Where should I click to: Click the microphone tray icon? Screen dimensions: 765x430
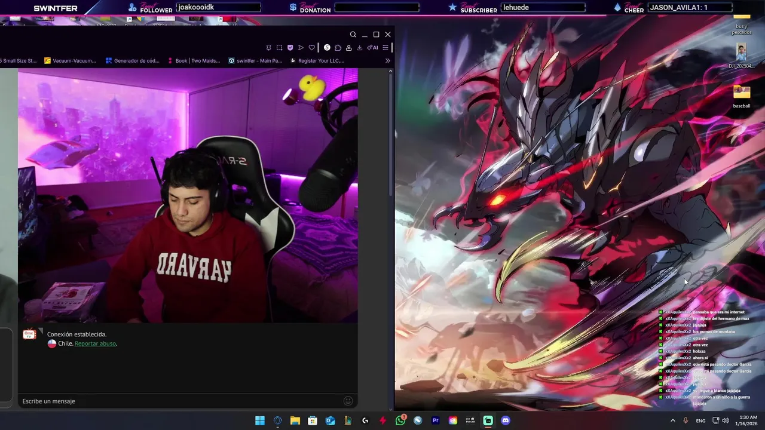coord(686,420)
